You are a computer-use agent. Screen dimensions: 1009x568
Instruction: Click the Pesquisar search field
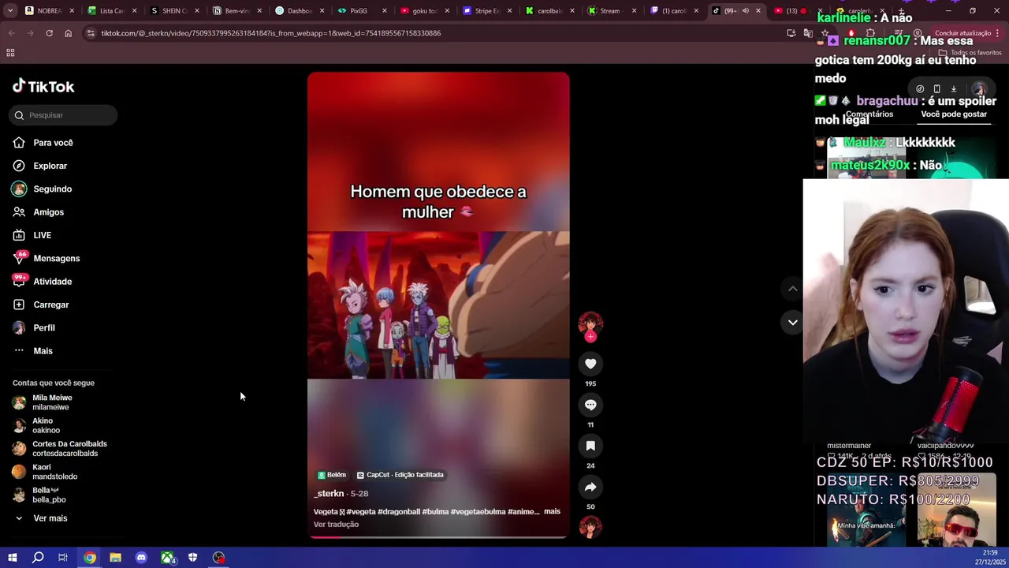tap(63, 115)
